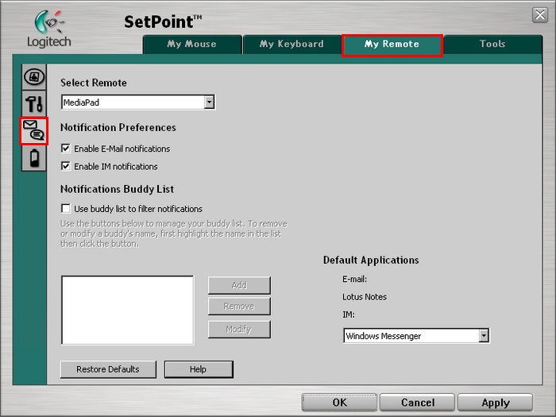This screenshot has height=417, width=556.
Task: Click the Add buddy button
Action: tap(239, 285)
